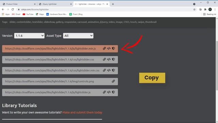The image size is (218, 123).
Task: Copy script tag icon for lightslider.js row
Action: point(109,92)
